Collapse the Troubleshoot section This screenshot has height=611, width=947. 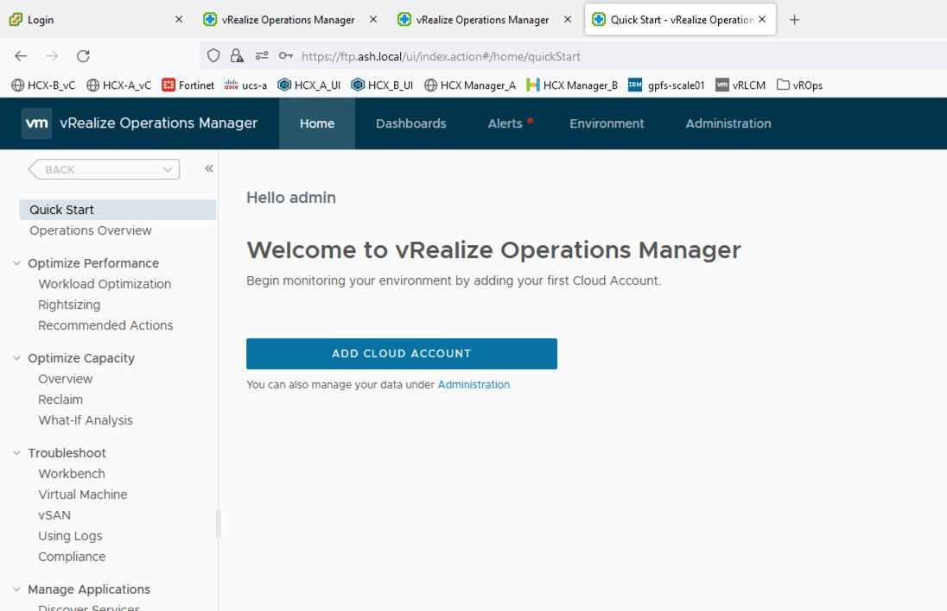(18, 453)
